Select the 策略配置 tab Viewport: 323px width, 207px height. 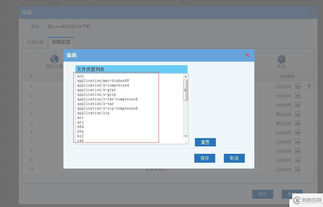click(61, 42)
